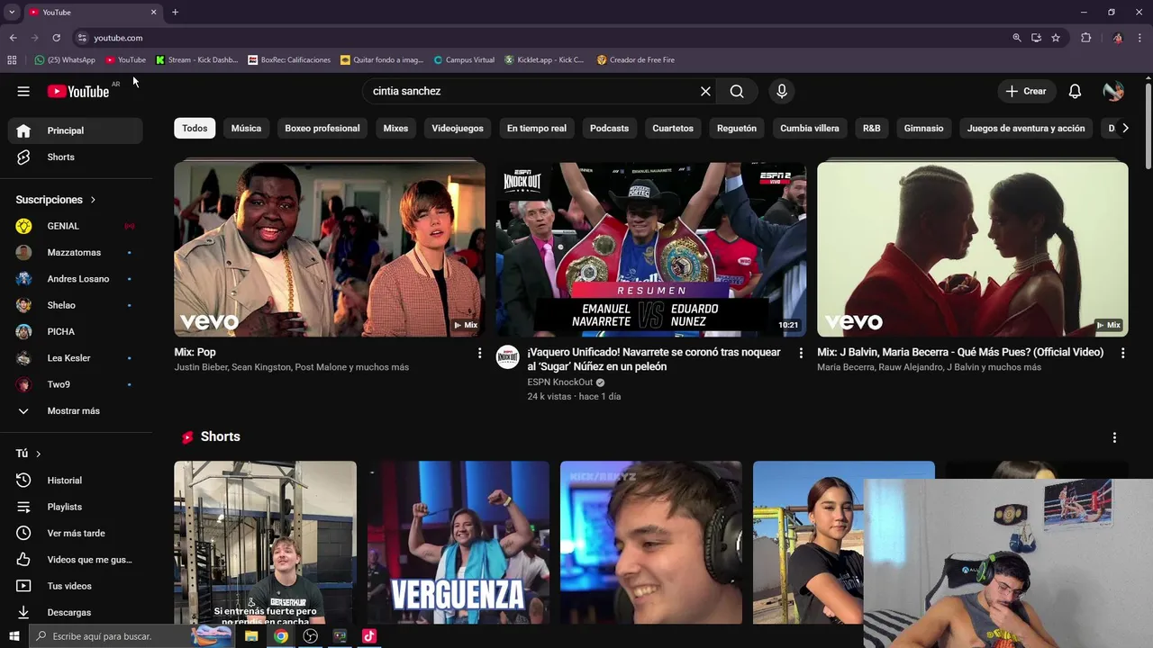Open Two9 channel subscription
Screen dimensions: 1153x648
(x=76, y=384)
